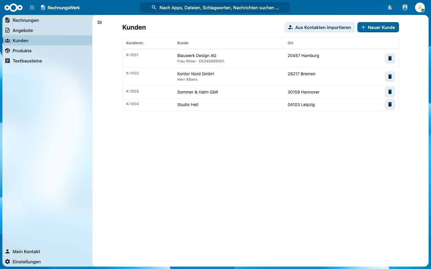This screenshot has width=431, height=269.
Task: Open the Kontor Nord GmbH row
Action: click(x=261, y=77)
